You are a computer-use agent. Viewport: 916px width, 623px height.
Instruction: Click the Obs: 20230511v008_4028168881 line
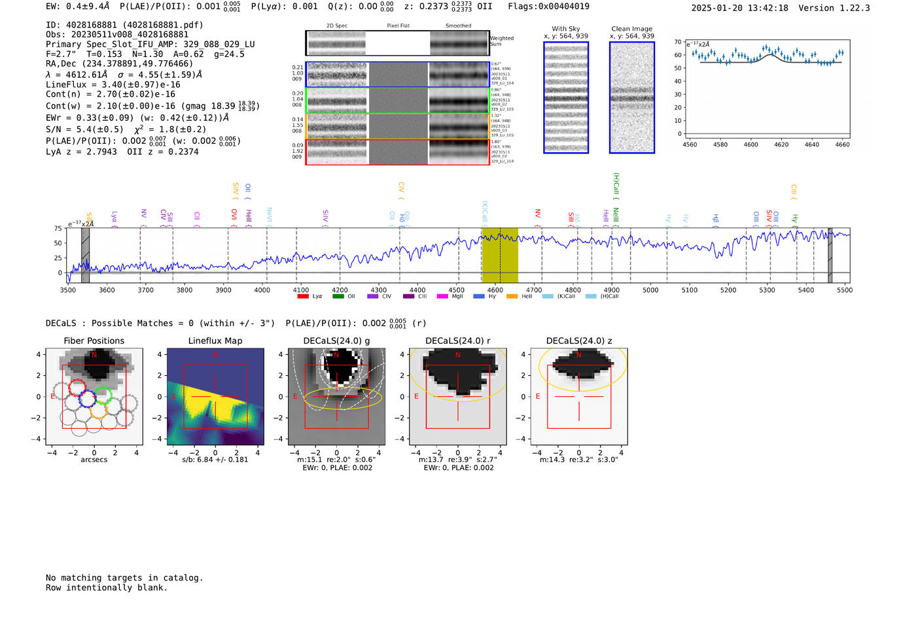point(117,35)
